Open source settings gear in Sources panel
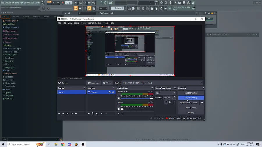This screenshot has width=262, height=147. (x=97, y=114)
